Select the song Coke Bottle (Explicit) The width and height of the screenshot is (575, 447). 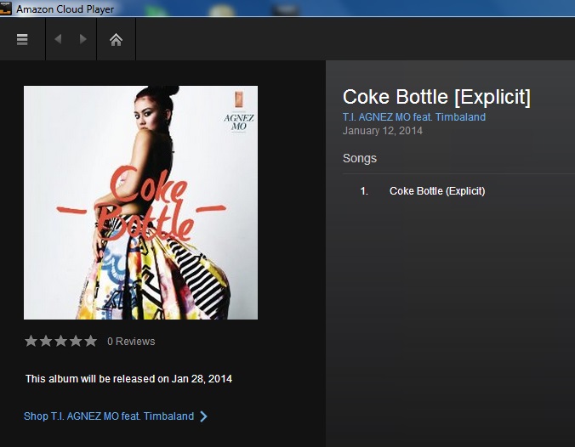[x=437, y=191]
